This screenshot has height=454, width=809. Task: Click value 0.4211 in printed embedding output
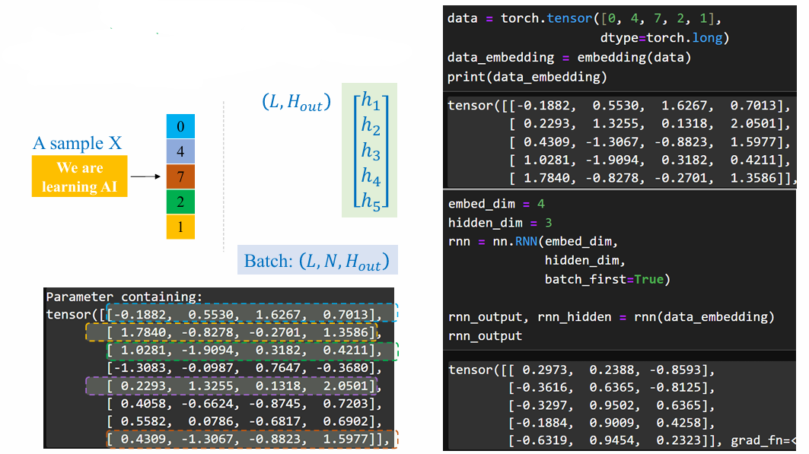click(753, 160)
